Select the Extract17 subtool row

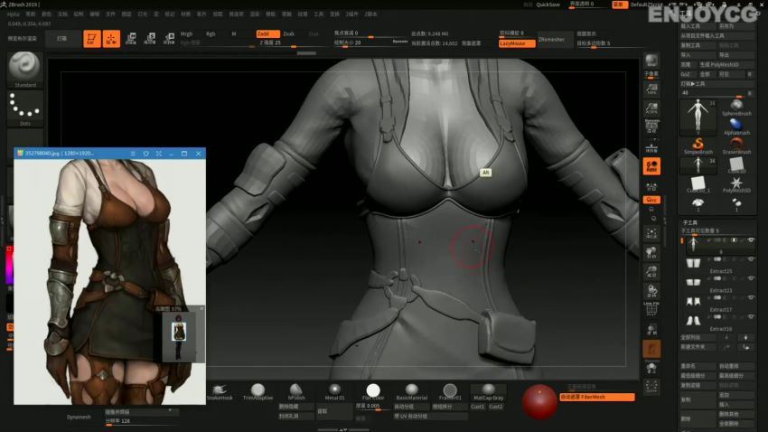pyautogui.click(x=718, y=303)
